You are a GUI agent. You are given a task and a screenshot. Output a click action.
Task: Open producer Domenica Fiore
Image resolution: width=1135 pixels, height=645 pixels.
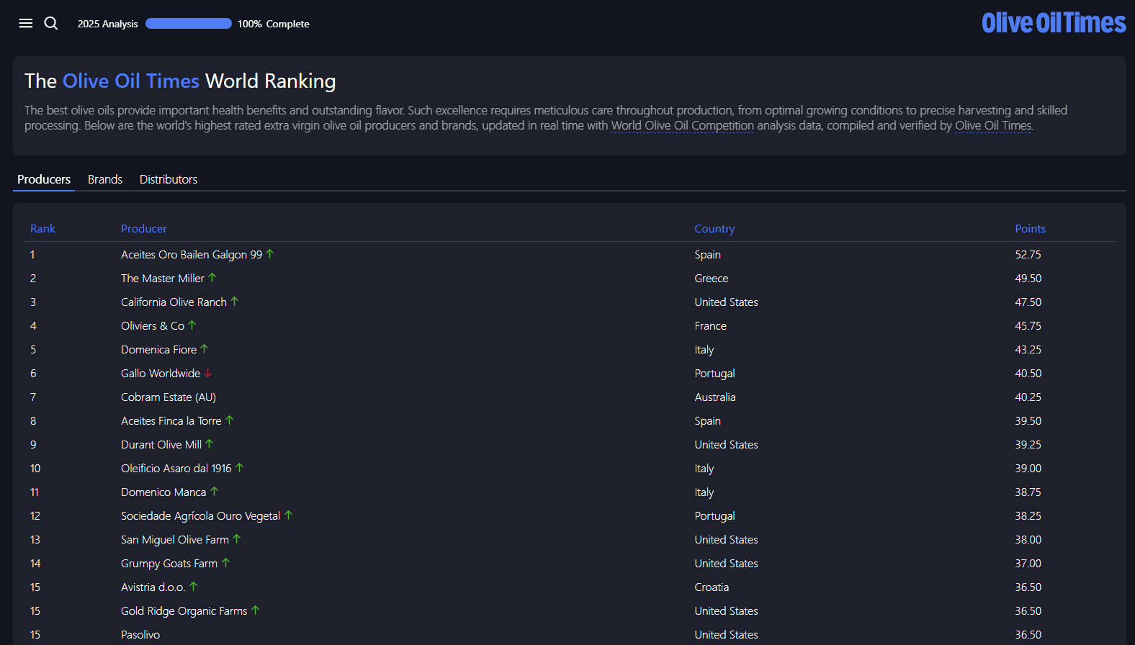click(158, 350)
